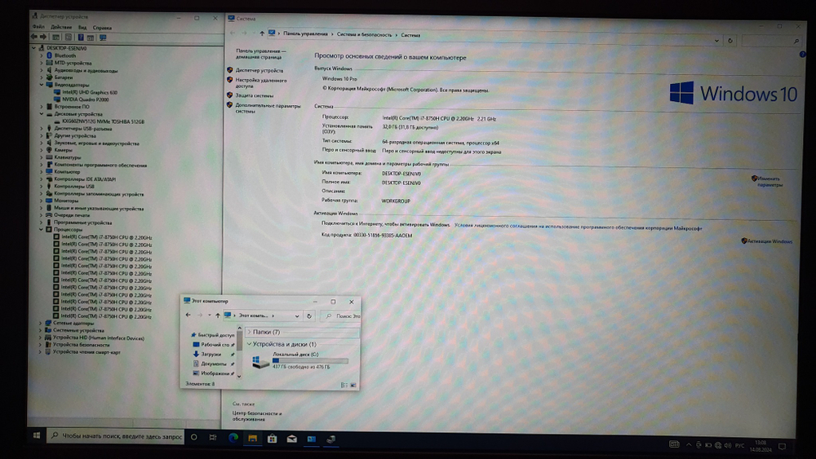Click refresh button in Этот компьютер window

(309, 316)
